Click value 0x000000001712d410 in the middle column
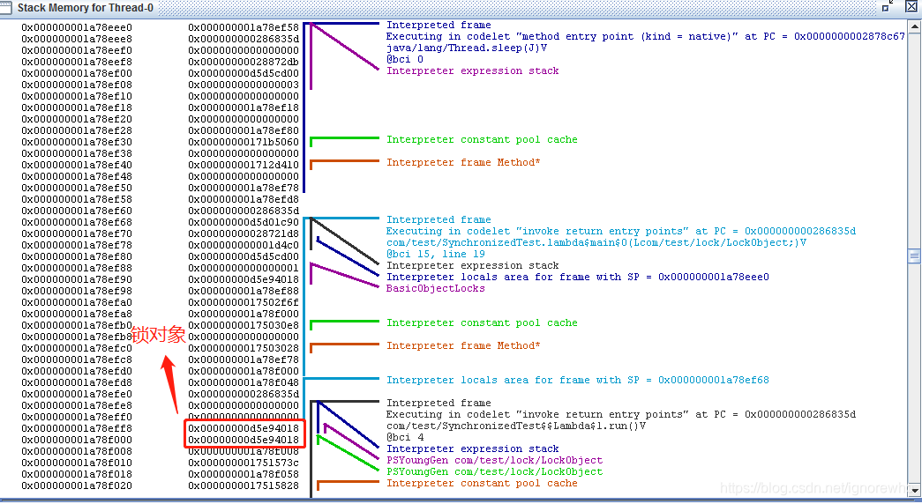 [x=244, y=165]
